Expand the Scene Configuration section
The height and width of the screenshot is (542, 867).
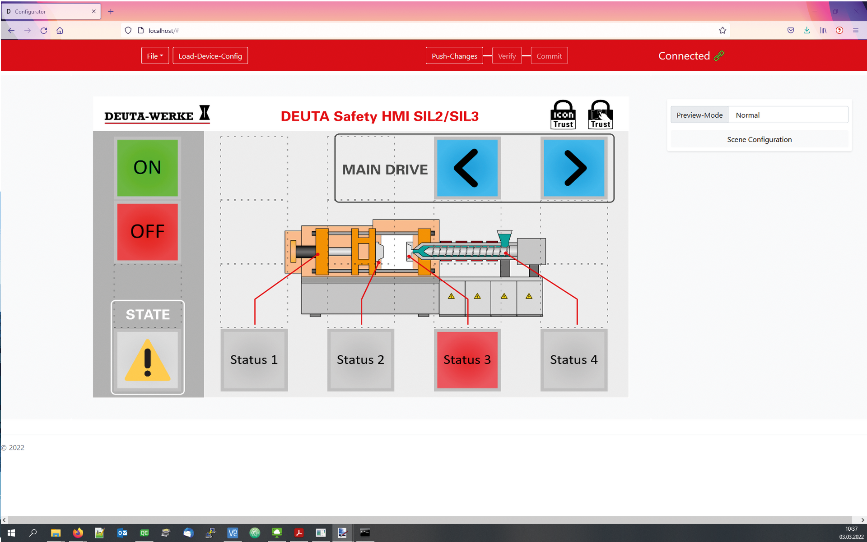tap(759, 140)
